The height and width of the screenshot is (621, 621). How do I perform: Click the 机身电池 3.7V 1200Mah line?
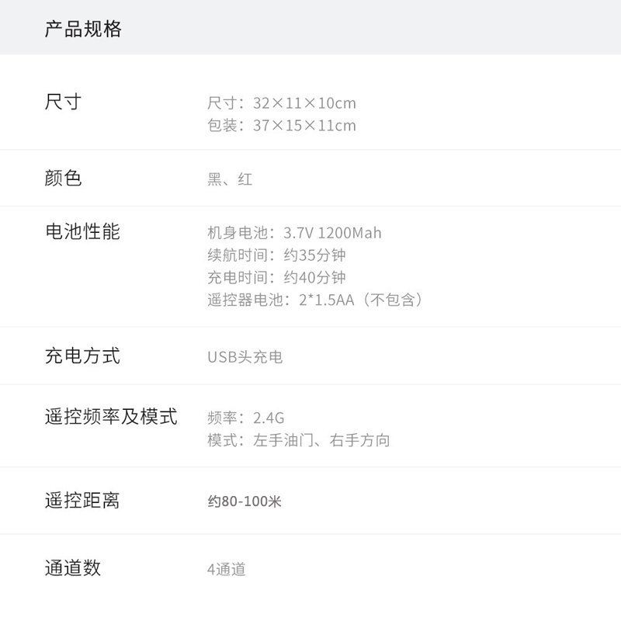click(294, 233)
